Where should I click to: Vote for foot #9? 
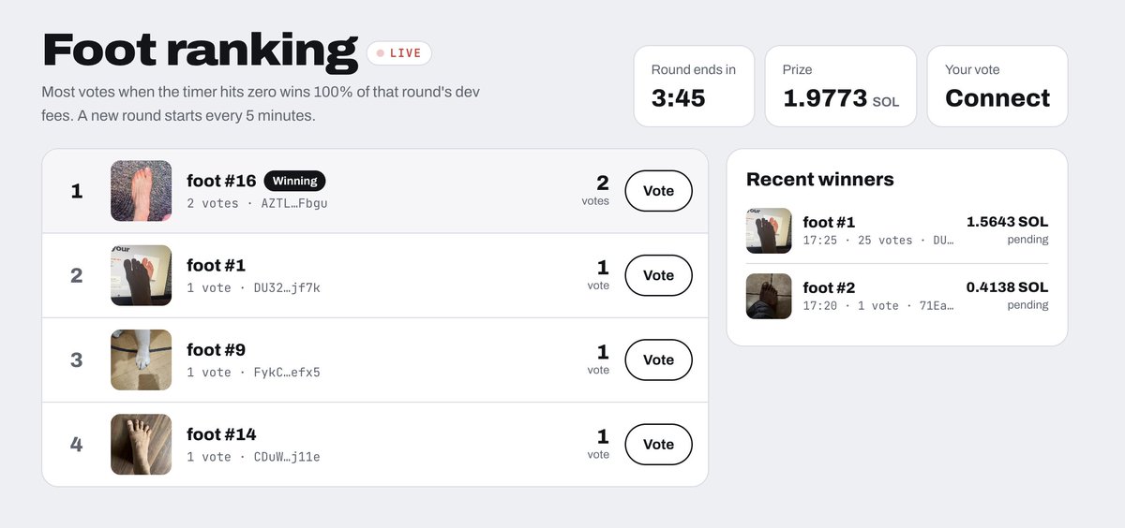(658, 359)
